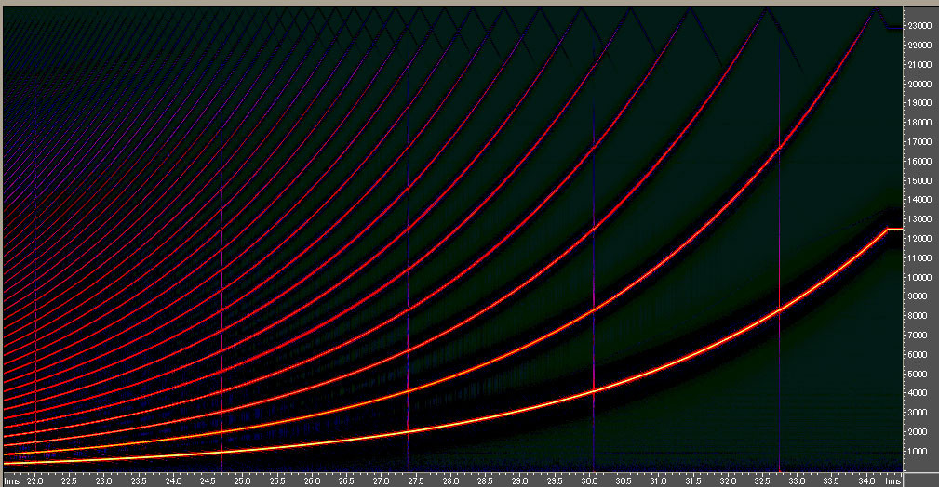Pick 12000 on the frequency axis
The width and height of the screenshot is (939, 487).
tap(921, 239)
